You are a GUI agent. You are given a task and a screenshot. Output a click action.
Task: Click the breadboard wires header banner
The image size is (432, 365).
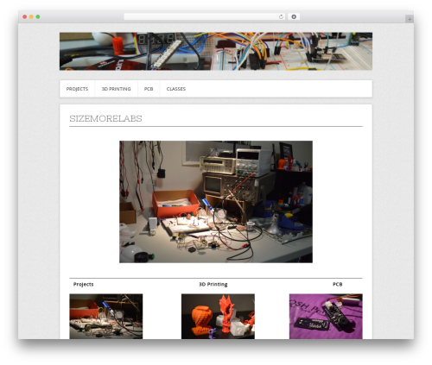(216, 51)
